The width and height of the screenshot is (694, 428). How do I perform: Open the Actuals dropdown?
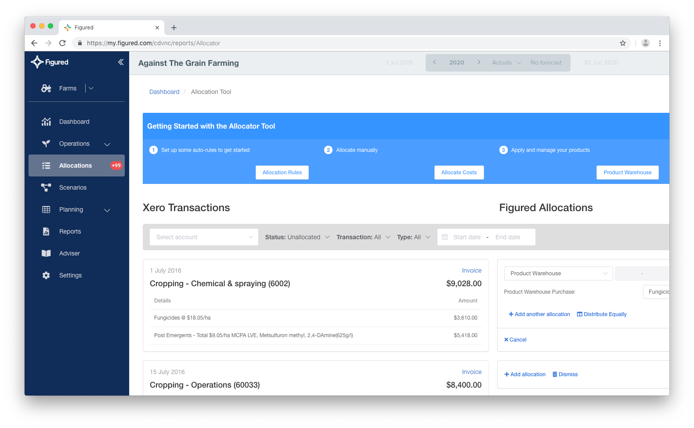(x=506, y=62)
